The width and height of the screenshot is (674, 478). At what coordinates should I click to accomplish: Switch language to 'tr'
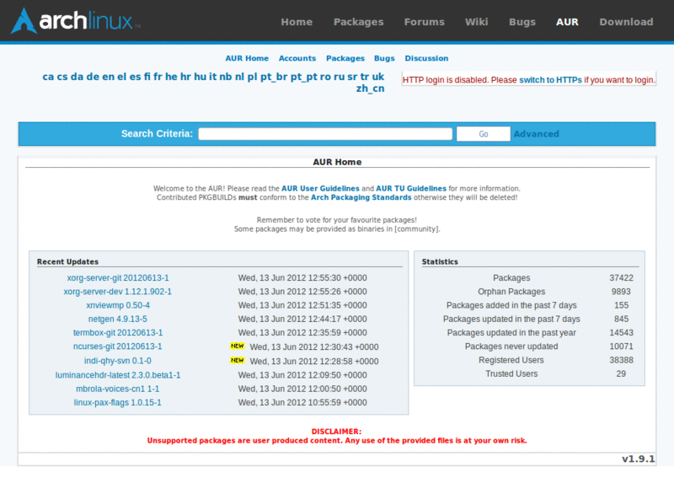(x=365, y=77)
